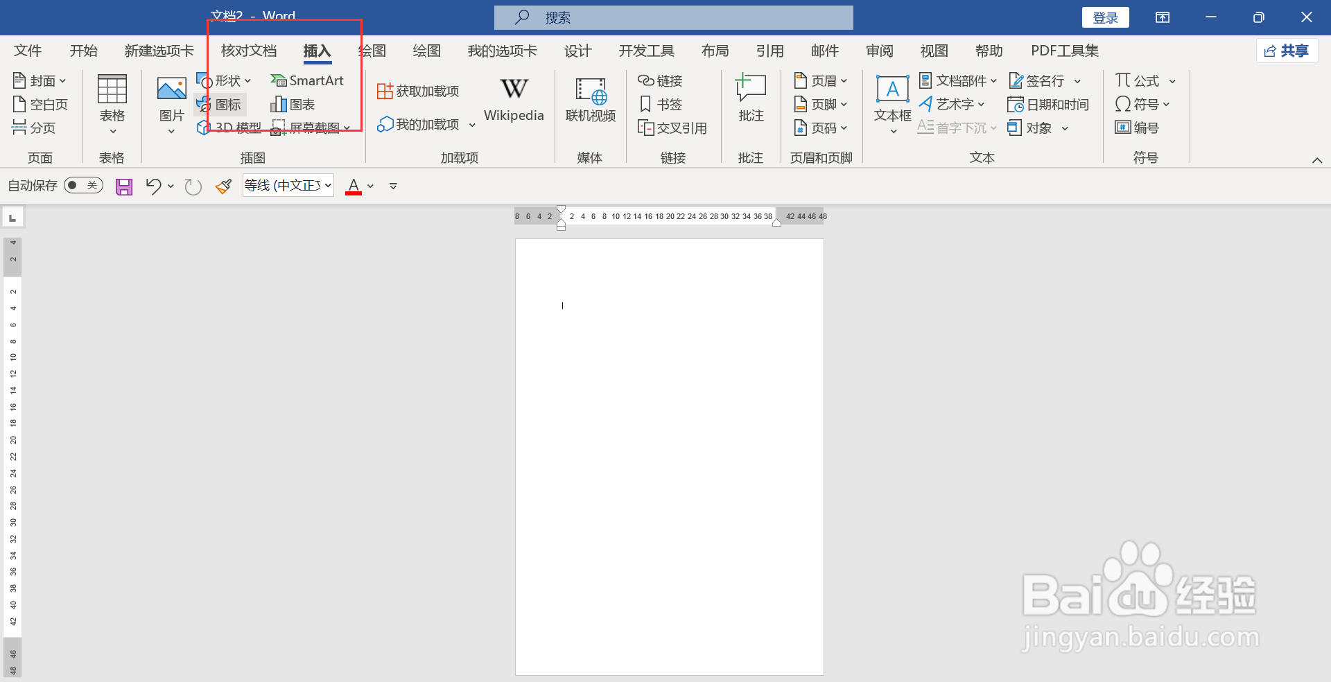Insert a comment with the 批注 icon

point(750,97)
